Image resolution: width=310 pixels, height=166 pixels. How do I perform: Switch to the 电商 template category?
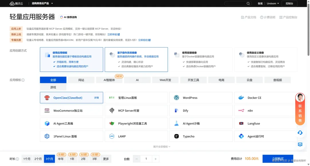tap(221, 80)
